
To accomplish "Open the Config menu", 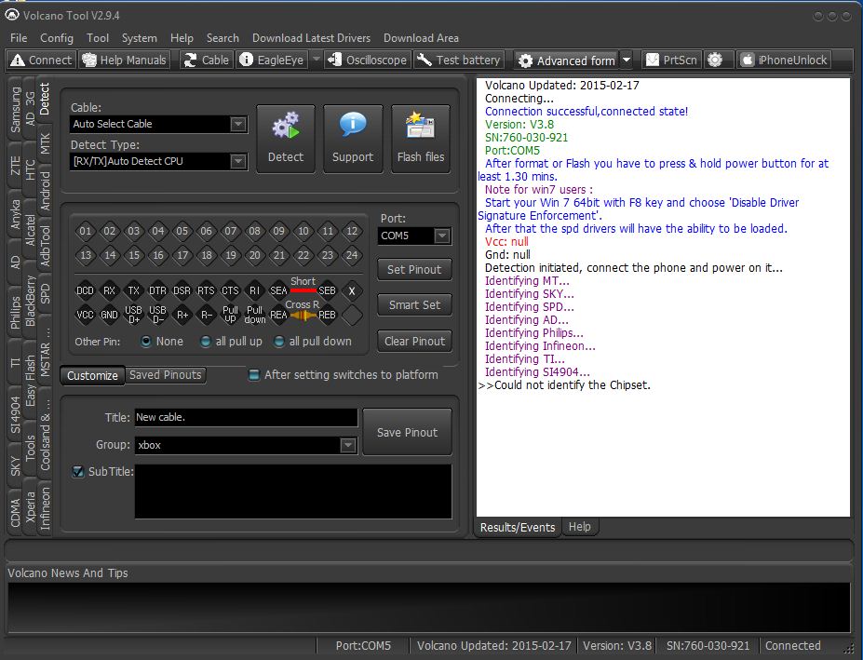I will click(x=57, y=38).
